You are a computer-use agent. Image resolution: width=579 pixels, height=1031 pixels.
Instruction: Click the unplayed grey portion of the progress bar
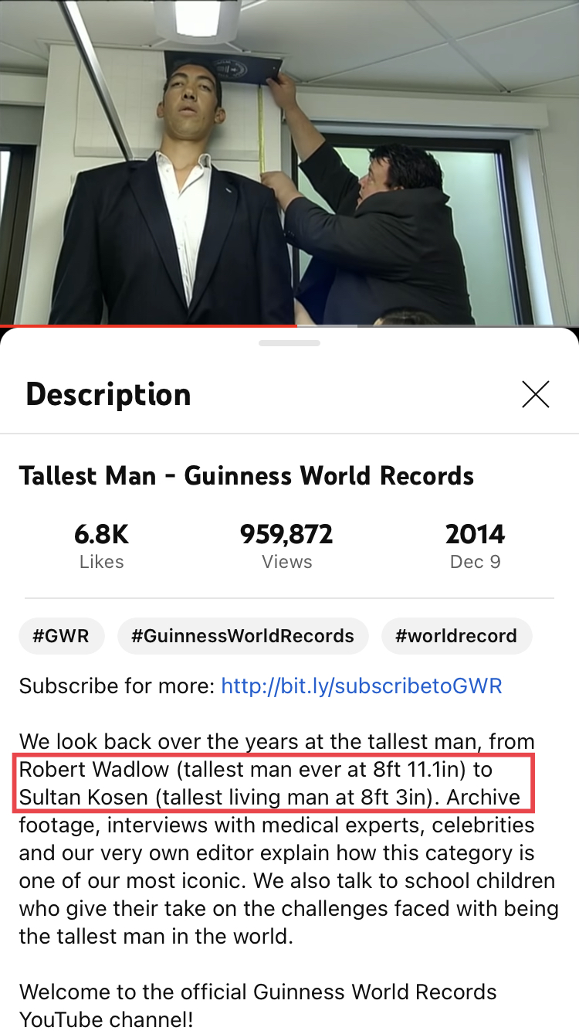(438, 325)
